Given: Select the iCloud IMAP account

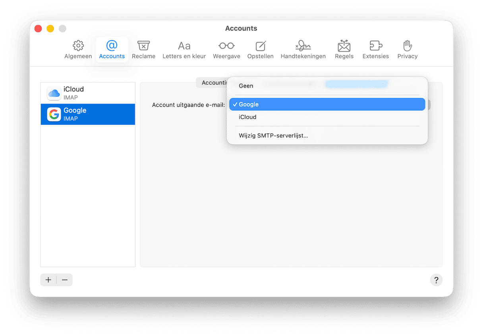Looking at the screenshot, I should click(87, 93).
